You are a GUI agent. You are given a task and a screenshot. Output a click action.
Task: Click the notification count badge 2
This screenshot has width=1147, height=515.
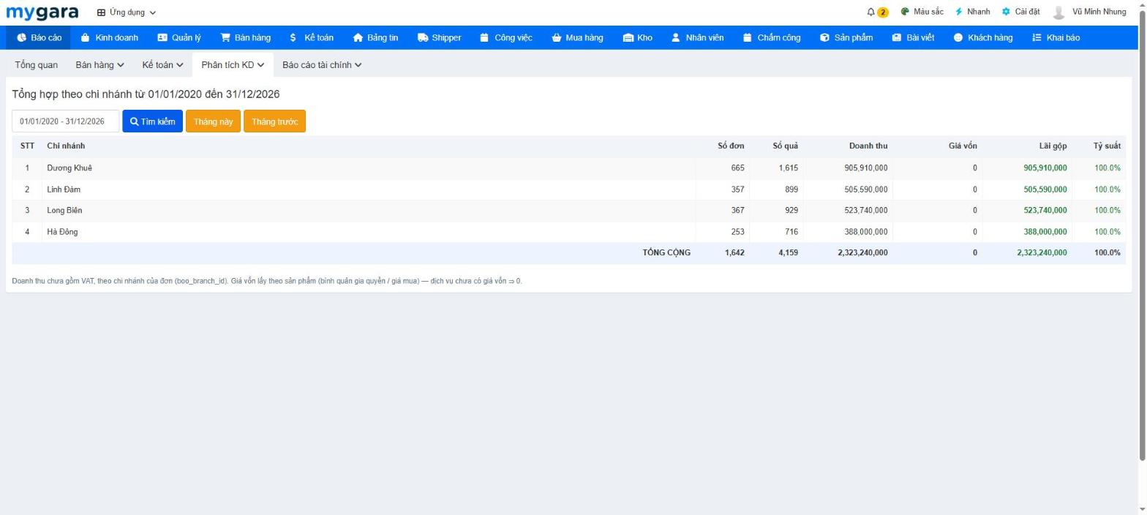tap(883, 12)
